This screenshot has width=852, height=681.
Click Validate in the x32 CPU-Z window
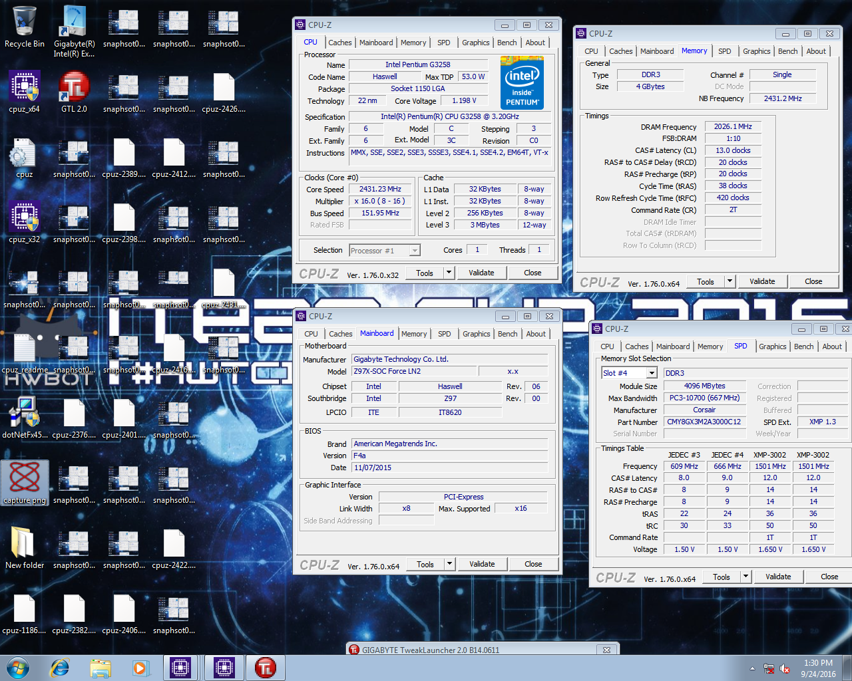[x=481, y=273]
